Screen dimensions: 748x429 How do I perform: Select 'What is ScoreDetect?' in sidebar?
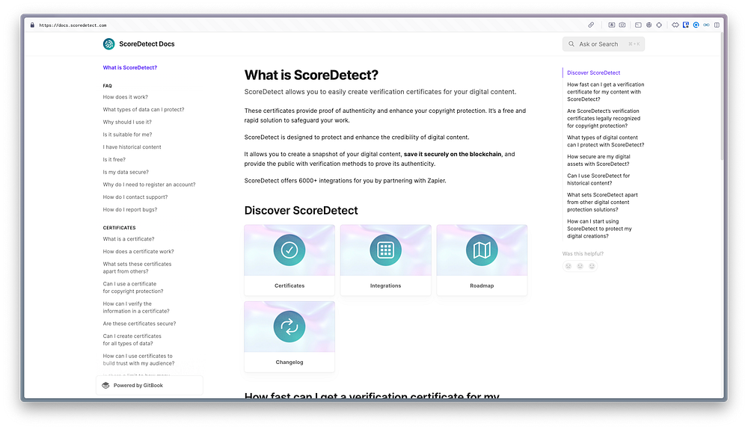tap(129, 68)
